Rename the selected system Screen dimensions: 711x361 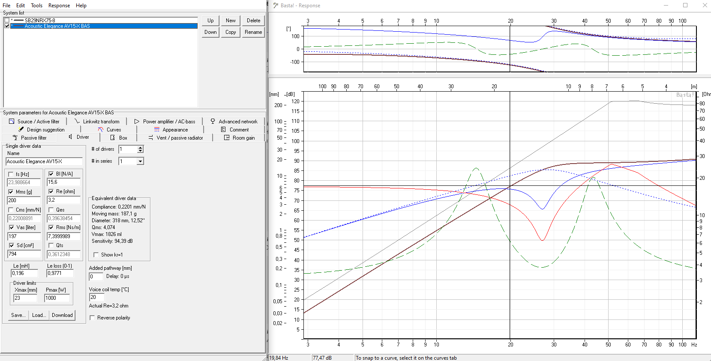(253, 32)
